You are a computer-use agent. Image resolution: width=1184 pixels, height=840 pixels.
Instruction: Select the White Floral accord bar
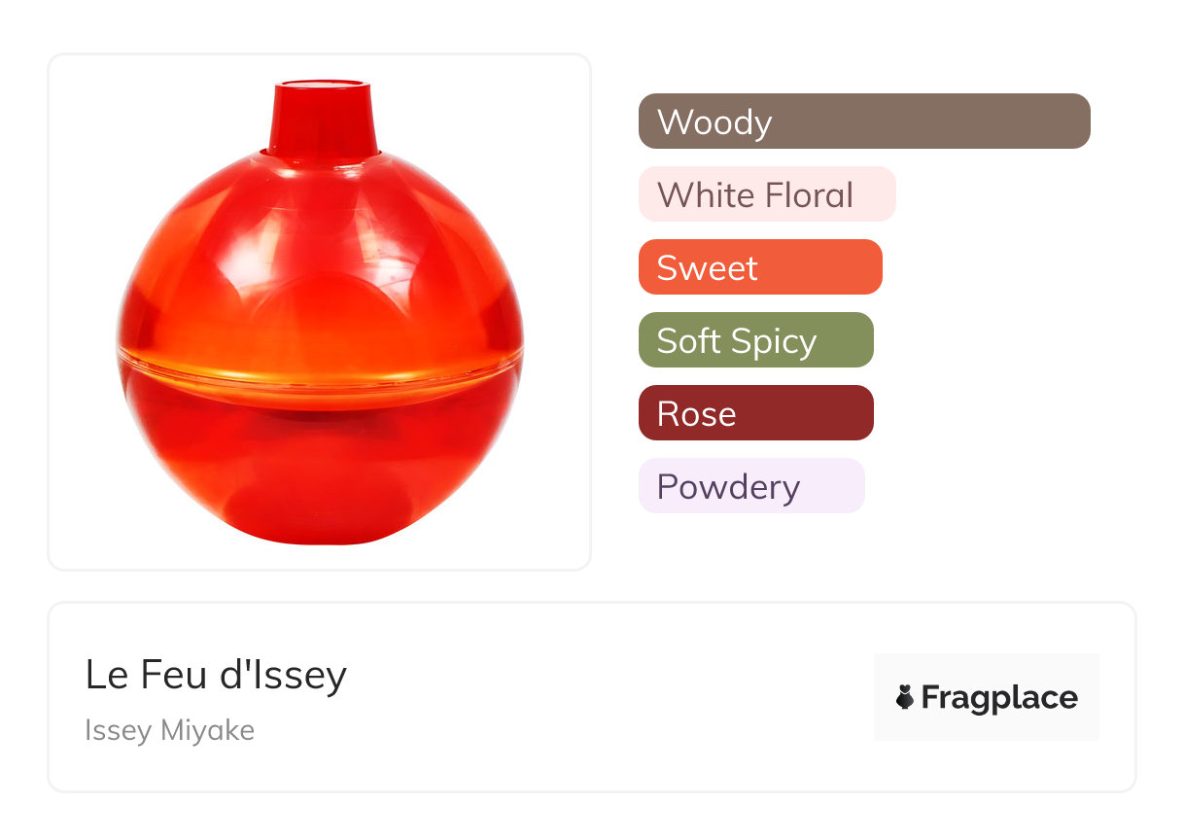(766, 194)
